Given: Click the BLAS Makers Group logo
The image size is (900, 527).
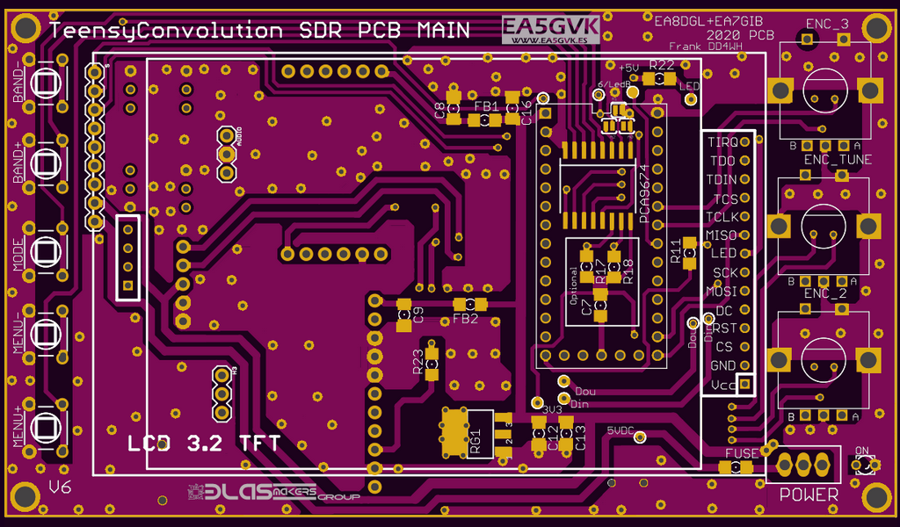Looking at the screenshot, I should tap(273, 492).
